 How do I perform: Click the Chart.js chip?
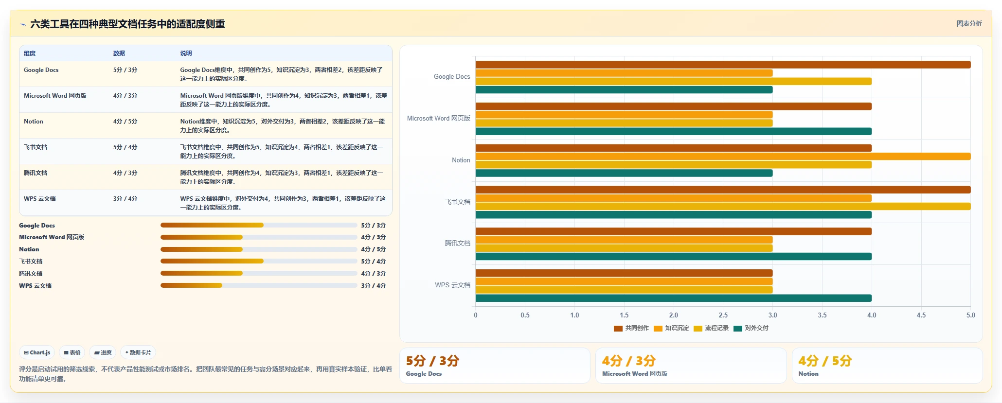pos(37,352)
